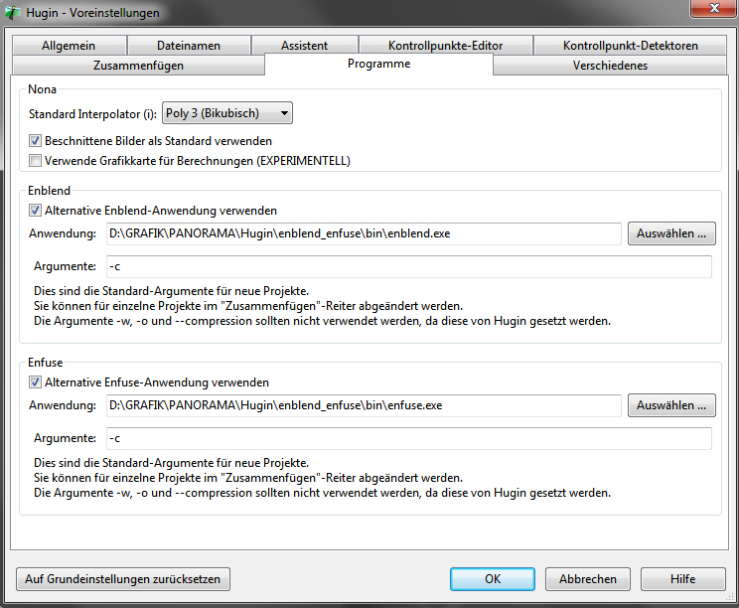Click the Enfuse Anwendung path field
Viewport: 739px width, 608px height.
363,406
